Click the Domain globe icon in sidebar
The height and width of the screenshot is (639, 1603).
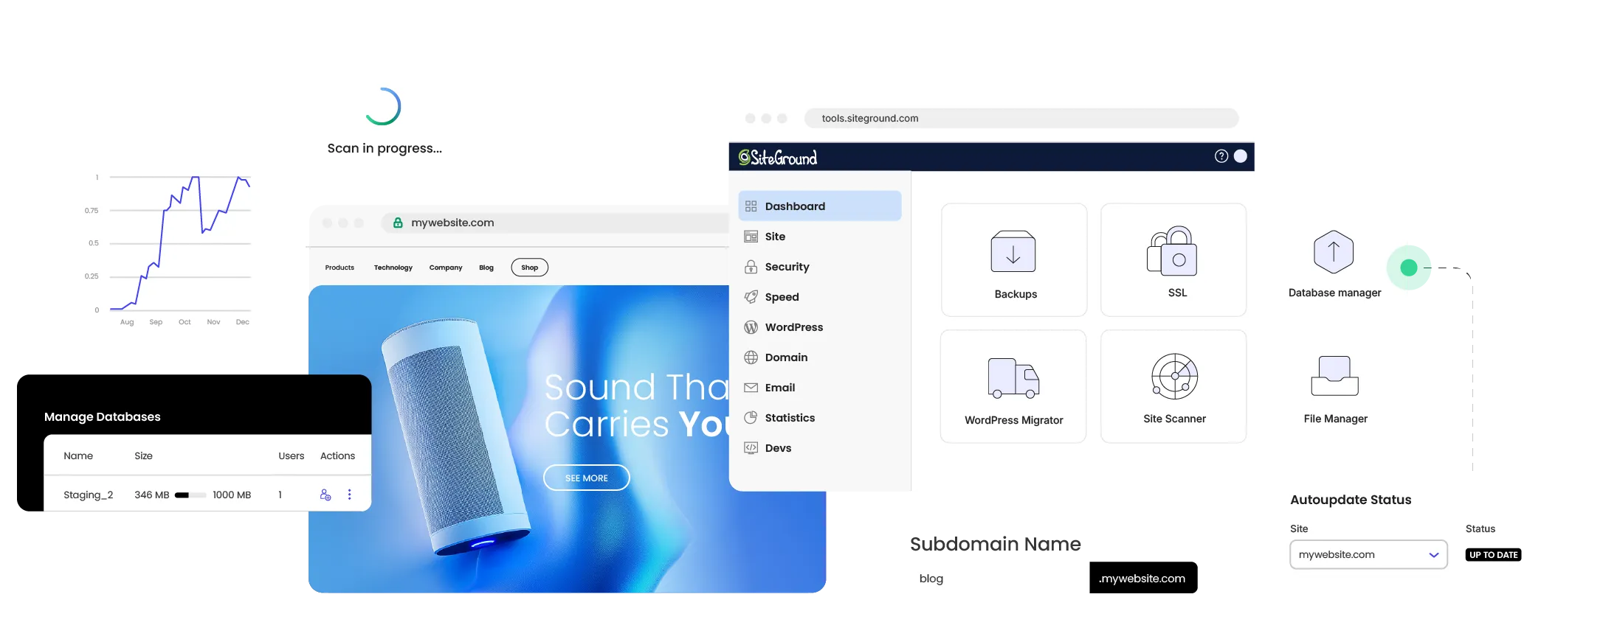point(751,357)
